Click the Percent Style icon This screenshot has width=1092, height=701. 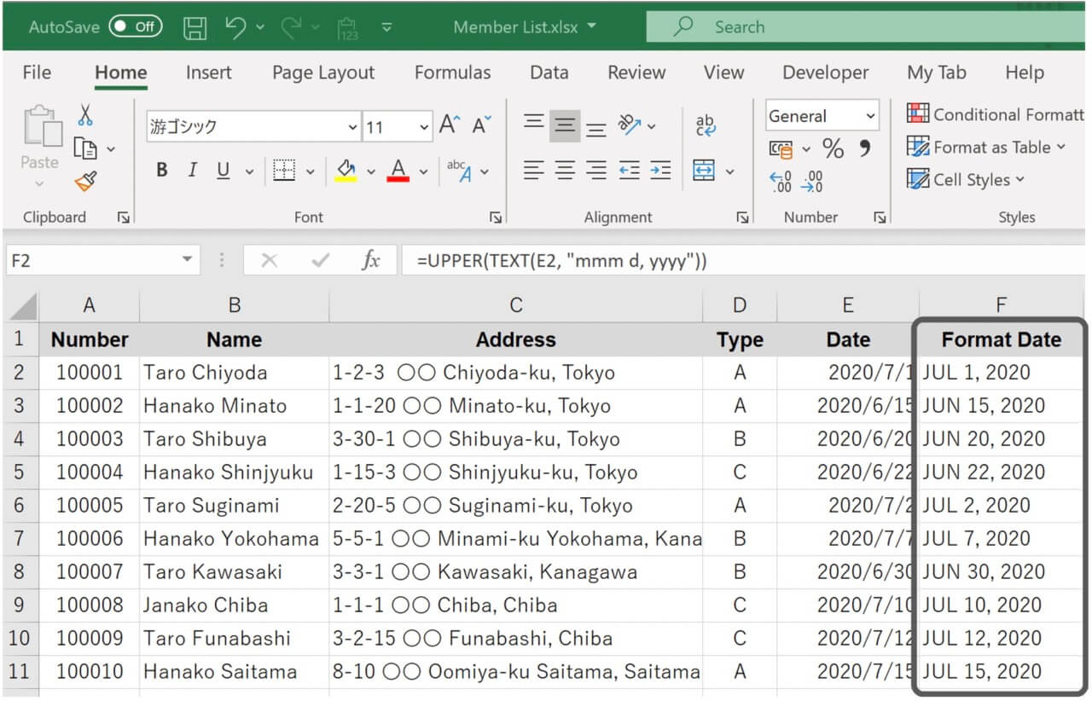point(834,148)
